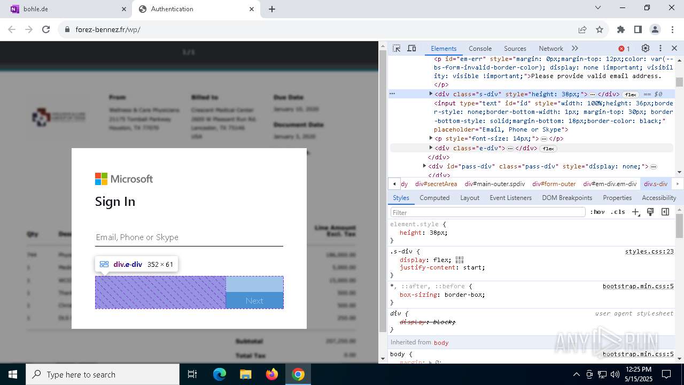Open the Event Listeners tab
The width and height of the screenshot is (684, 385).
tap(511, 197)
